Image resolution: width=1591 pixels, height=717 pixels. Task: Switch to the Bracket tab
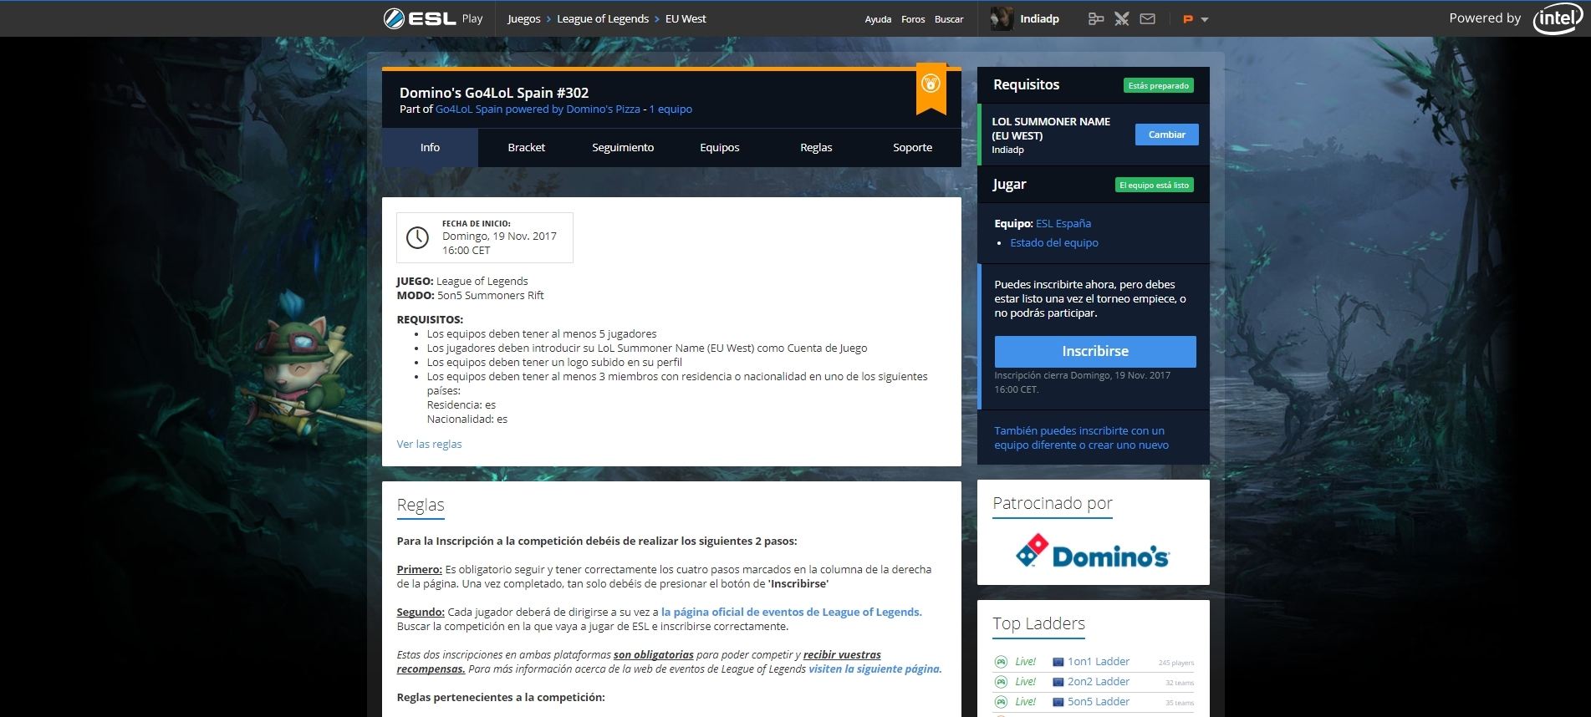click(527, 148)
